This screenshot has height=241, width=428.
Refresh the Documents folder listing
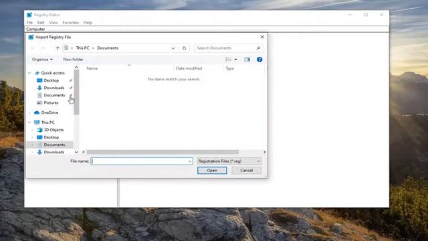click(185, 48)
